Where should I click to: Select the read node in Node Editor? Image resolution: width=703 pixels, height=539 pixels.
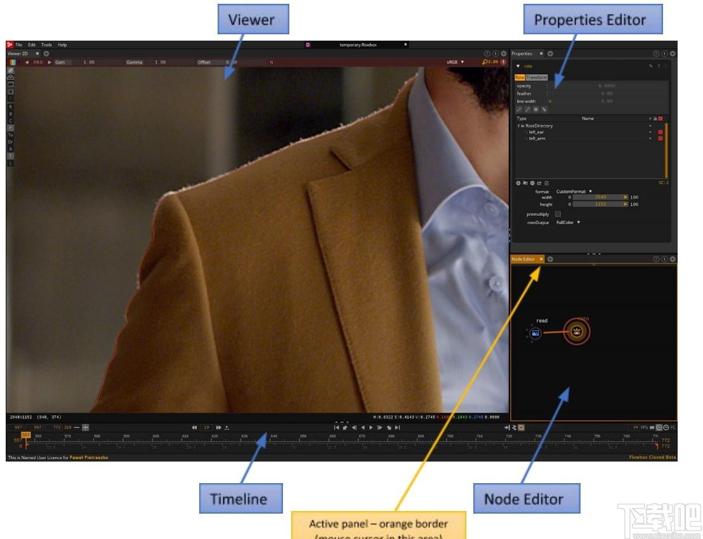coord(535,333)
